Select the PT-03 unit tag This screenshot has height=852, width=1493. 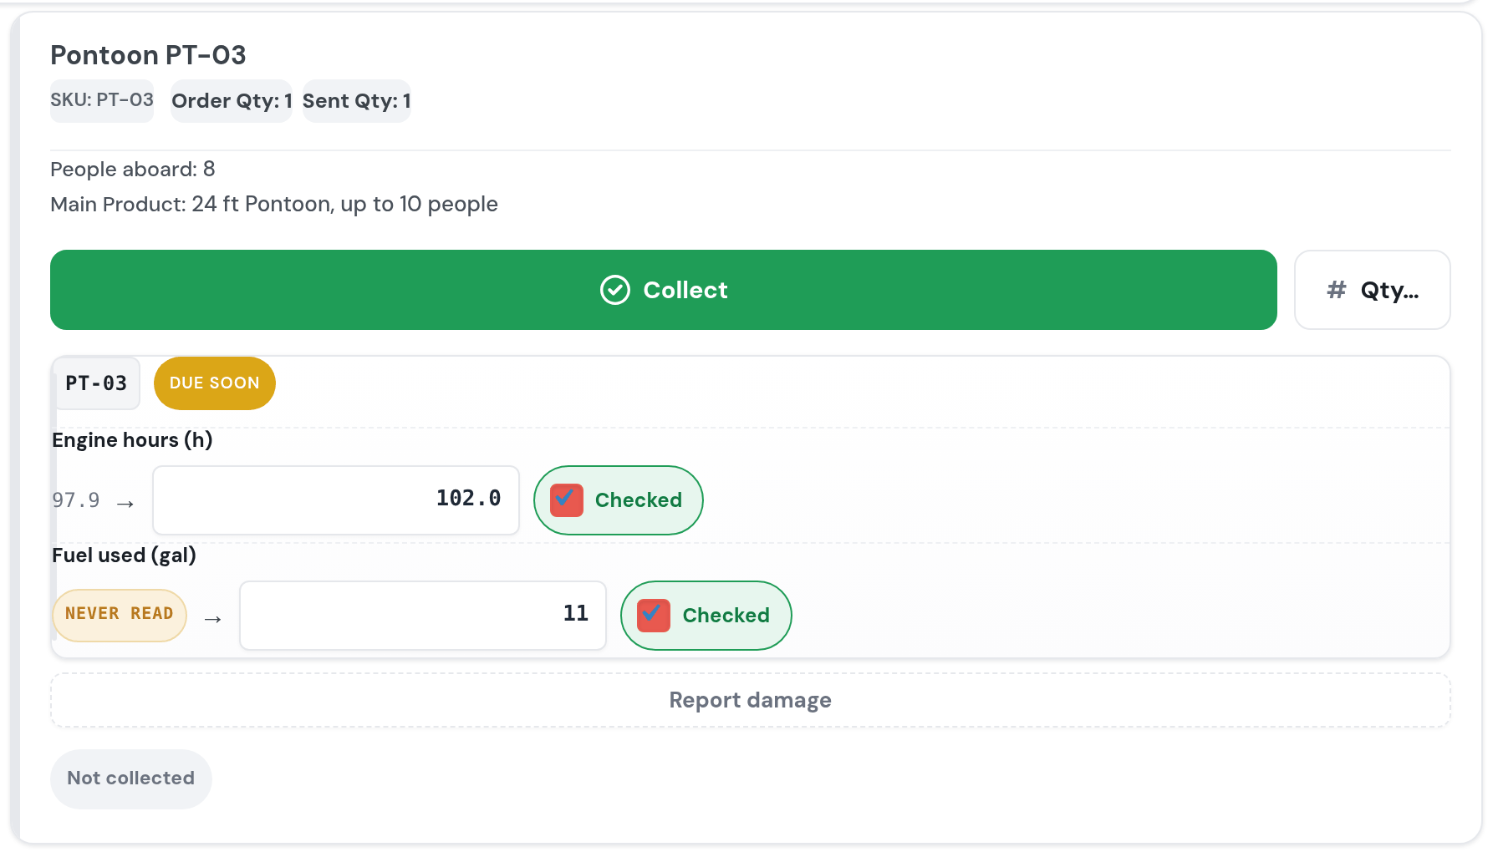click(x=96, y=383)
